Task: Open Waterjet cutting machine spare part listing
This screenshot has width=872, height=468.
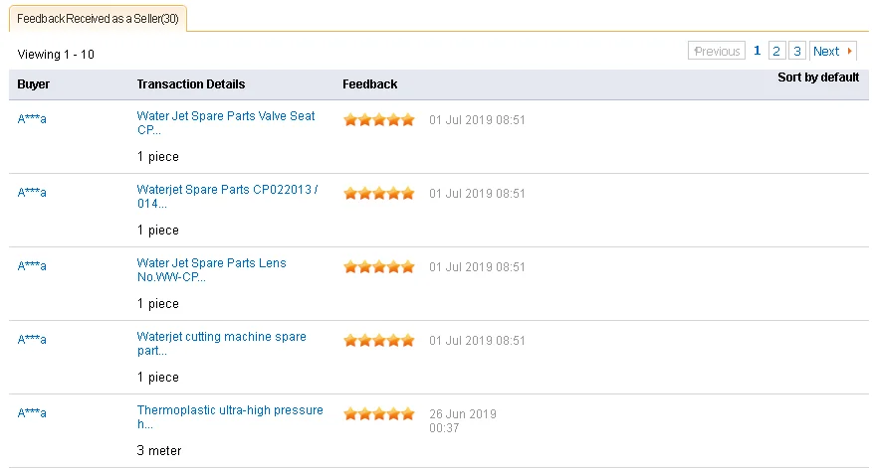Action: click(x=221, y=344)
